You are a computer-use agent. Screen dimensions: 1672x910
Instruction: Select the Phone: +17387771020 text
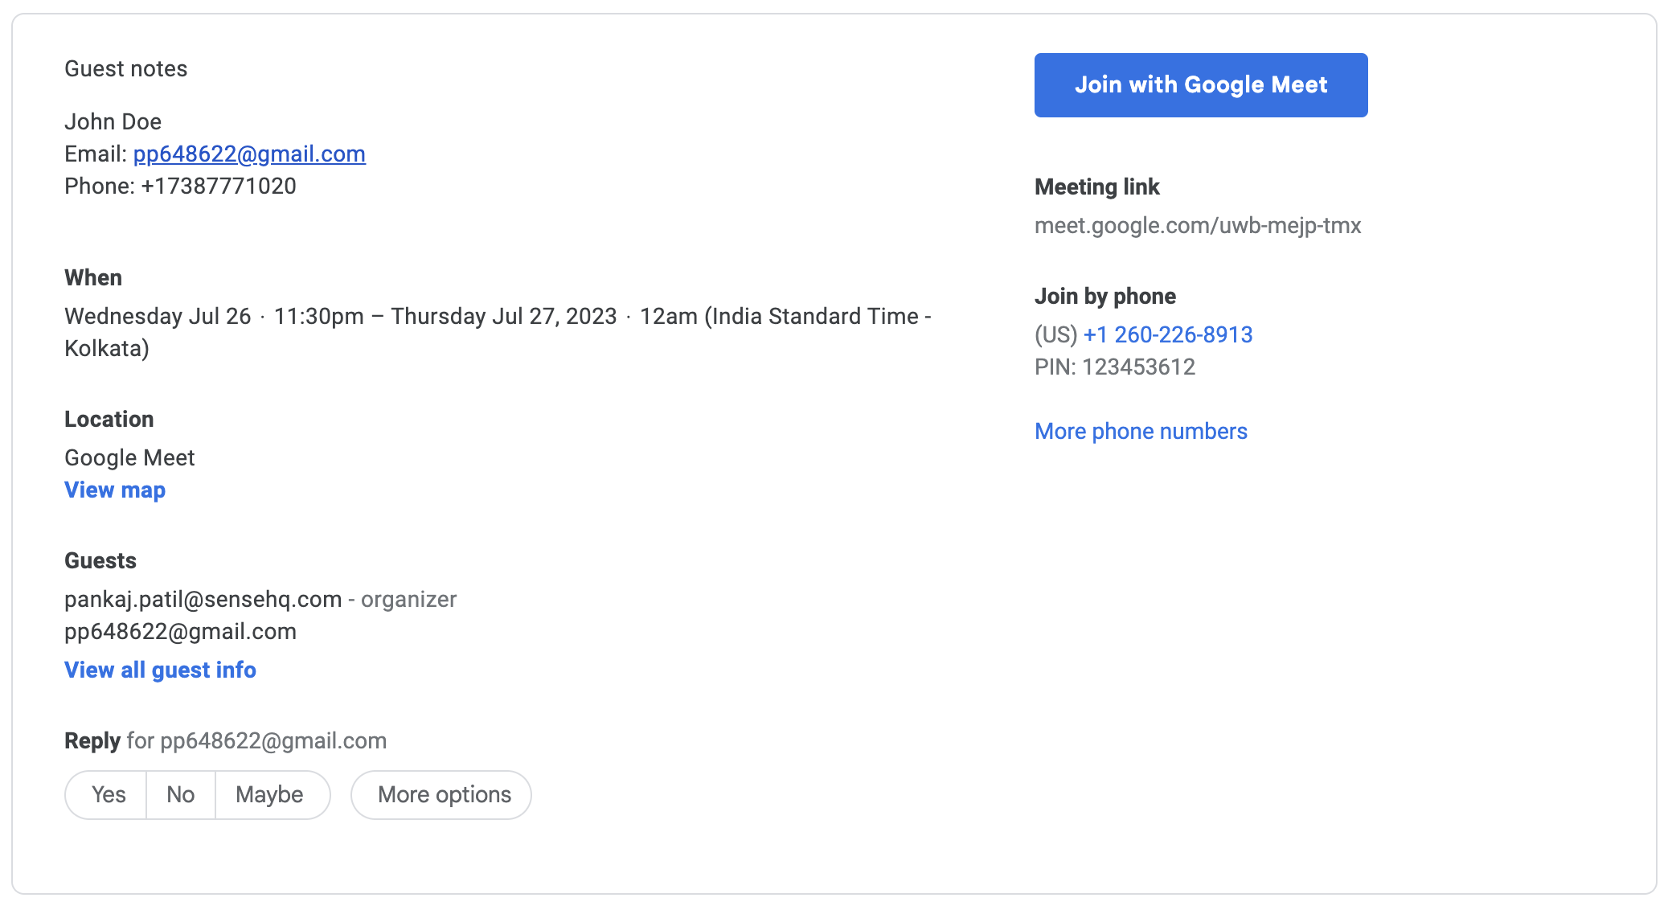pyautogui.click(x=180, y=186)
